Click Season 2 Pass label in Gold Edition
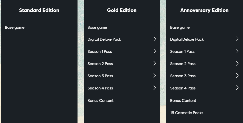The height and width of the screenshot is (123, 243). [100, 64]
